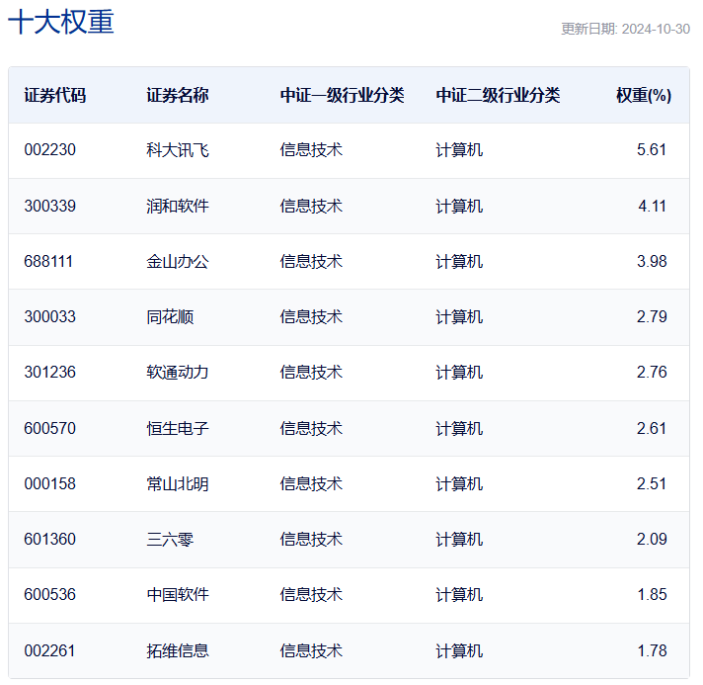Click the 证券名称 column header

(x=178, y=95)
